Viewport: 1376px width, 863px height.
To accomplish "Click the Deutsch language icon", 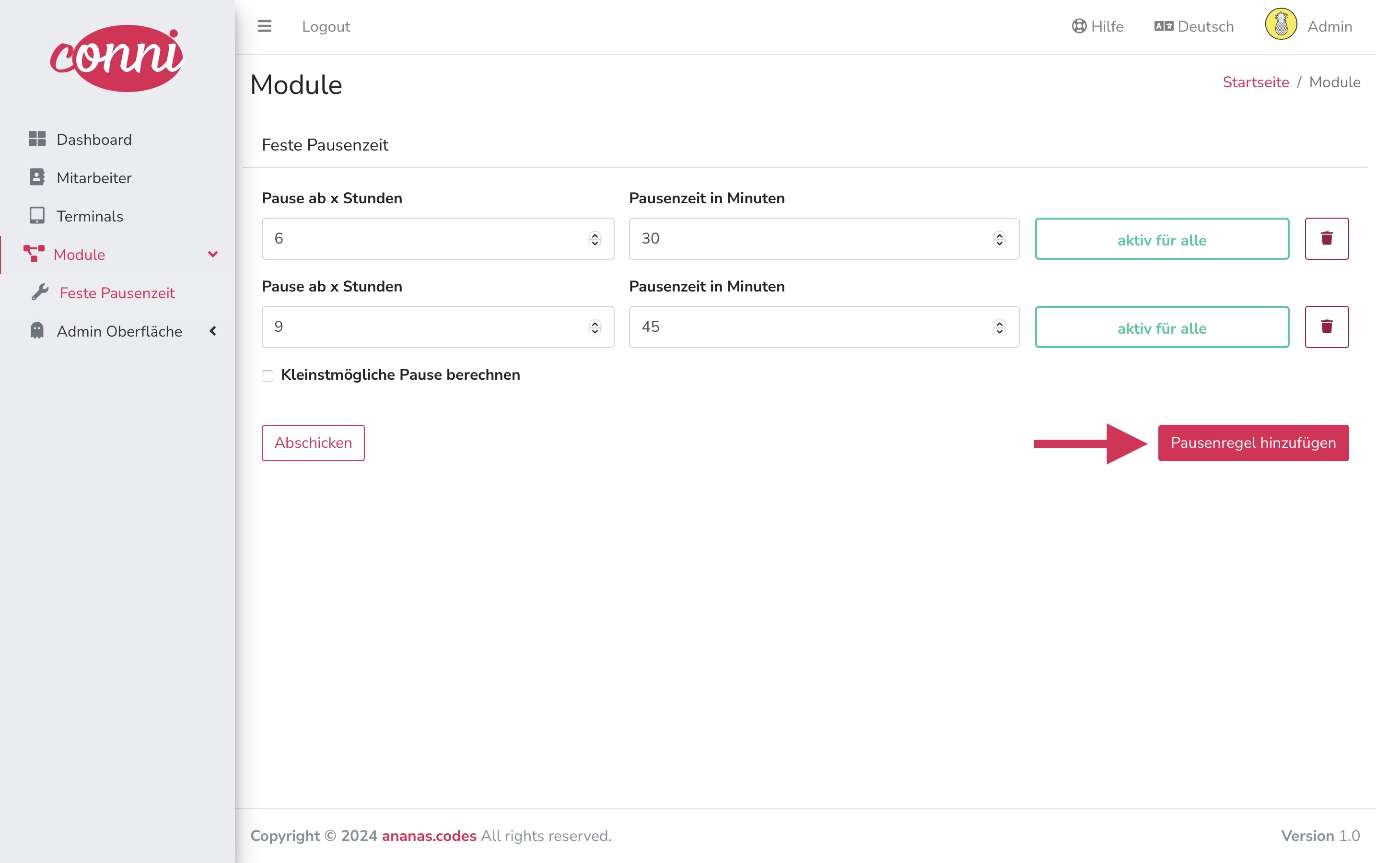I will coord(1164,26).
